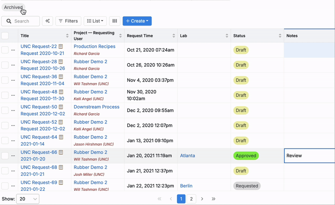Open the three-dots menu for UNC Request-28
Image resolution: width=335 pixels, height=205 pixels.
[x=13, y=65]
